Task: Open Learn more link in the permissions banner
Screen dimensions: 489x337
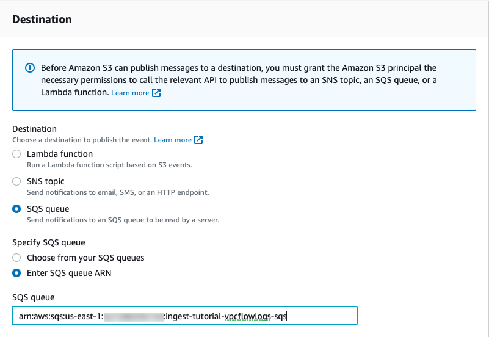Action: (130, 93)
